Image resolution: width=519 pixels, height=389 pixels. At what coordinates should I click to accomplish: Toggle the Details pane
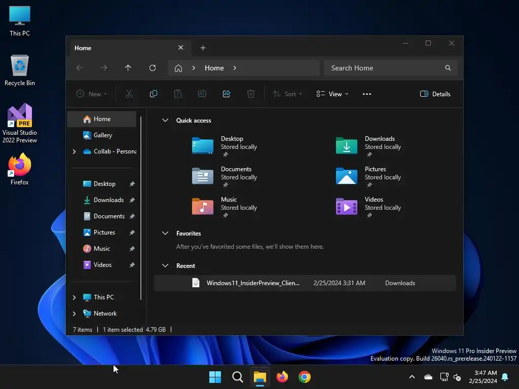click(435, 94)
